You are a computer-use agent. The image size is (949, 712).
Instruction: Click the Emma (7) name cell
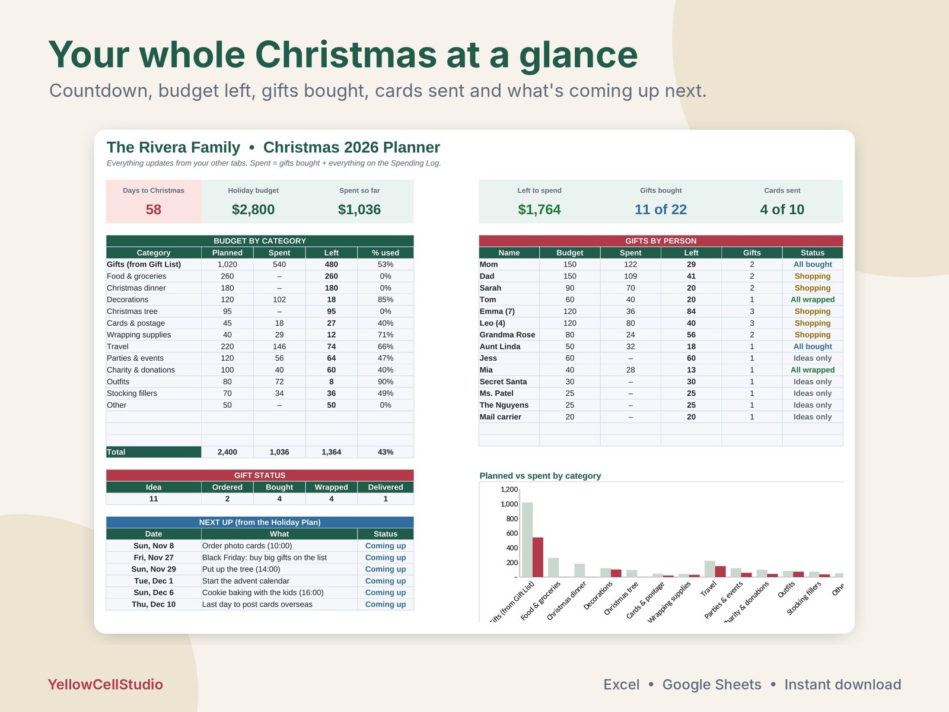[509, 311]
